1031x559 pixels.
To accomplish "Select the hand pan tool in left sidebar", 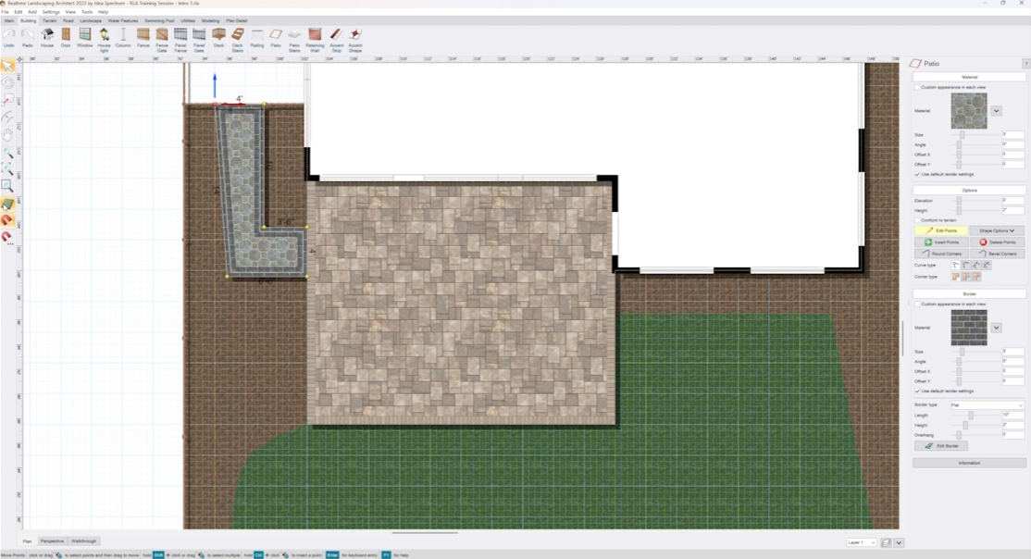I will pyautogui.click(x=8, y=135).
